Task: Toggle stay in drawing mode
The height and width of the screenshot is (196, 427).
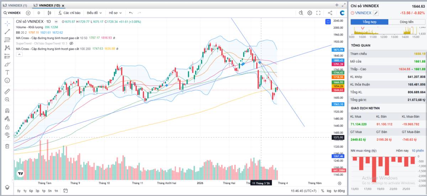Action: 7,119
